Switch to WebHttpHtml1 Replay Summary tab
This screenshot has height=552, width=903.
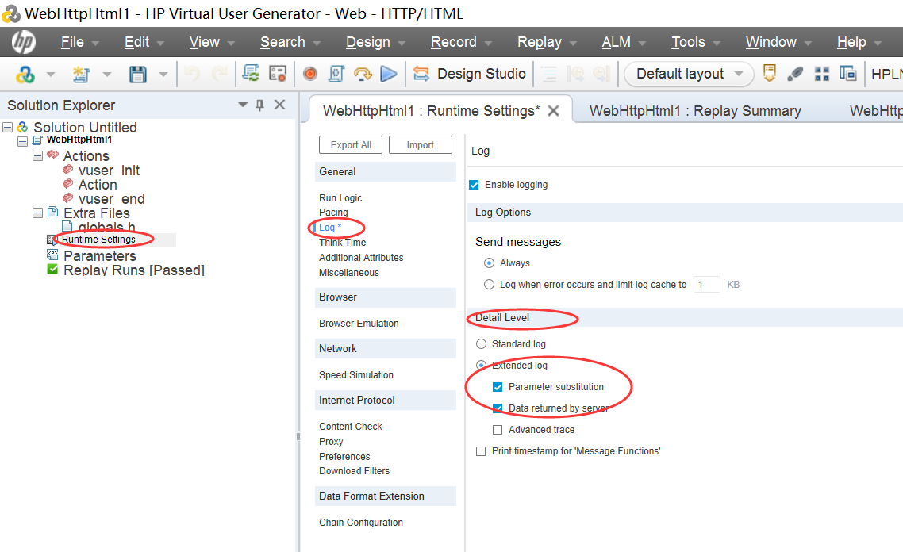[x=695, y=110]
